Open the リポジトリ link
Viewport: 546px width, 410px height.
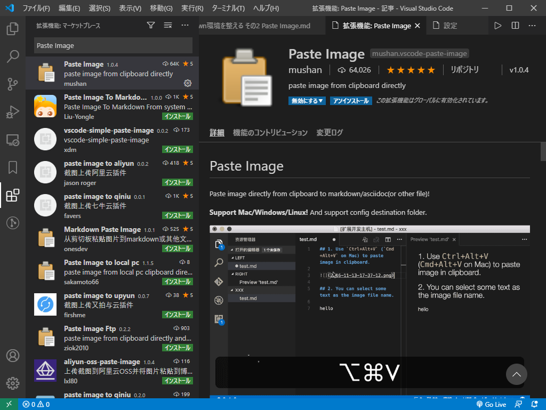tap(464, 70)
